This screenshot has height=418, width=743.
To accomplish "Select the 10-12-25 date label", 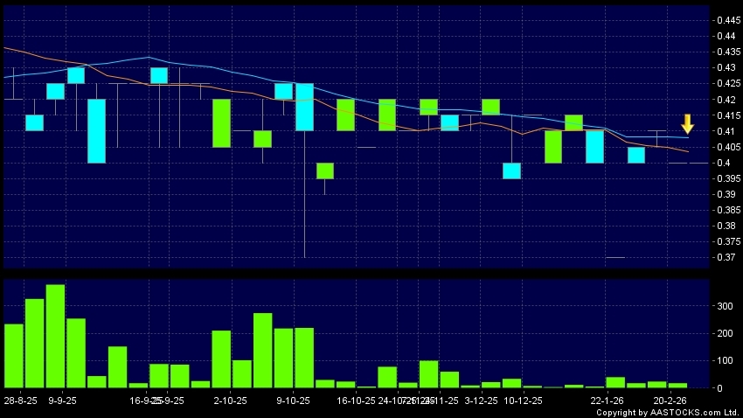I will pyautogui.click(x=523, y=400).
